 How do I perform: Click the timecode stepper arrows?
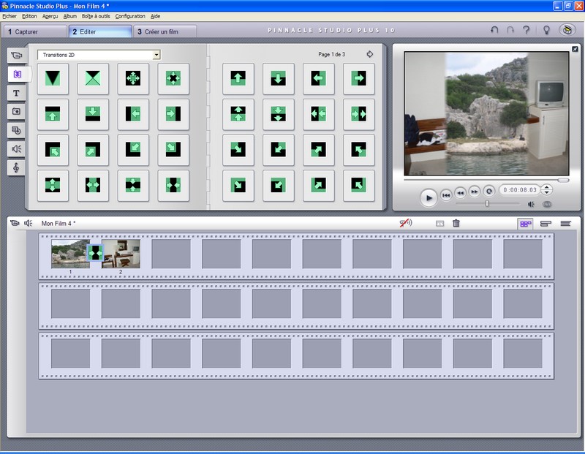546,189
